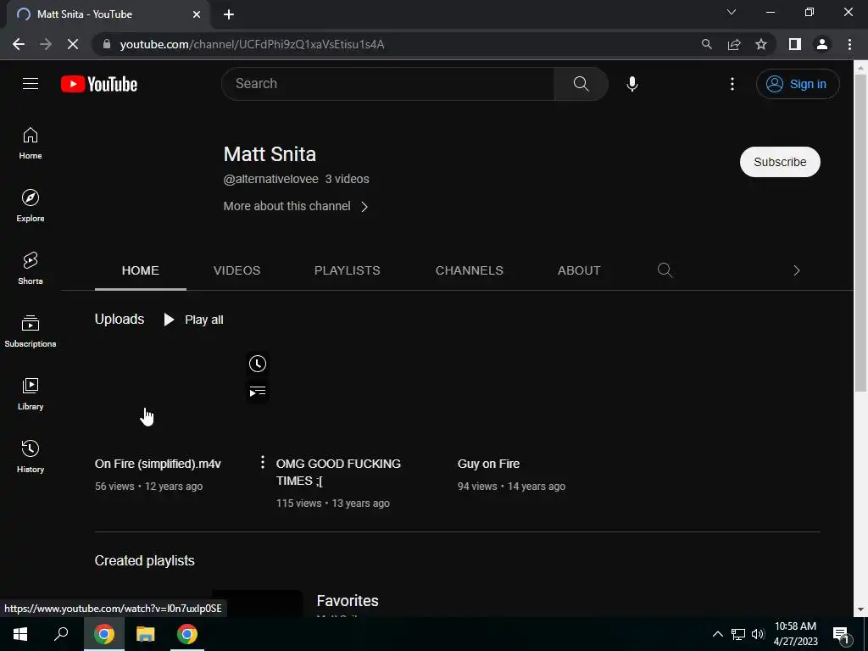Image resolution: width=868 pixels, height=651 pixels.
Task: Expand More about this channel
Action: click(x=296, y=206)
